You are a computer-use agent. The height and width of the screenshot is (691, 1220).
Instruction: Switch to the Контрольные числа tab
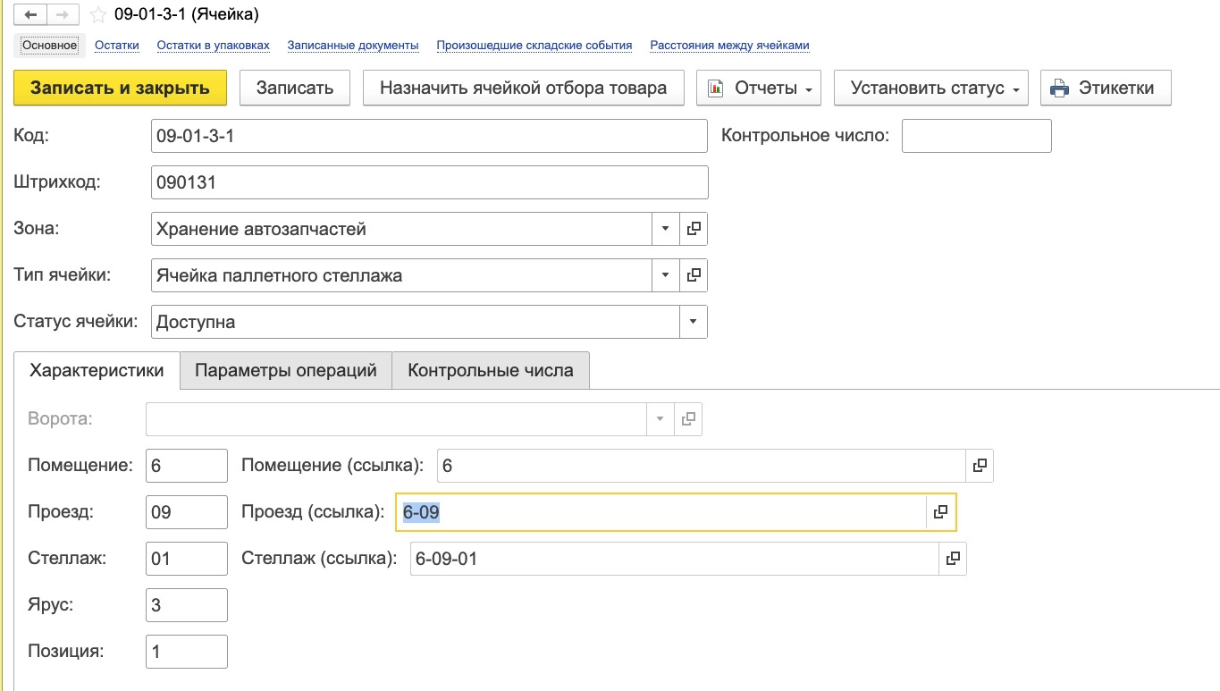(x=491, y=370)
